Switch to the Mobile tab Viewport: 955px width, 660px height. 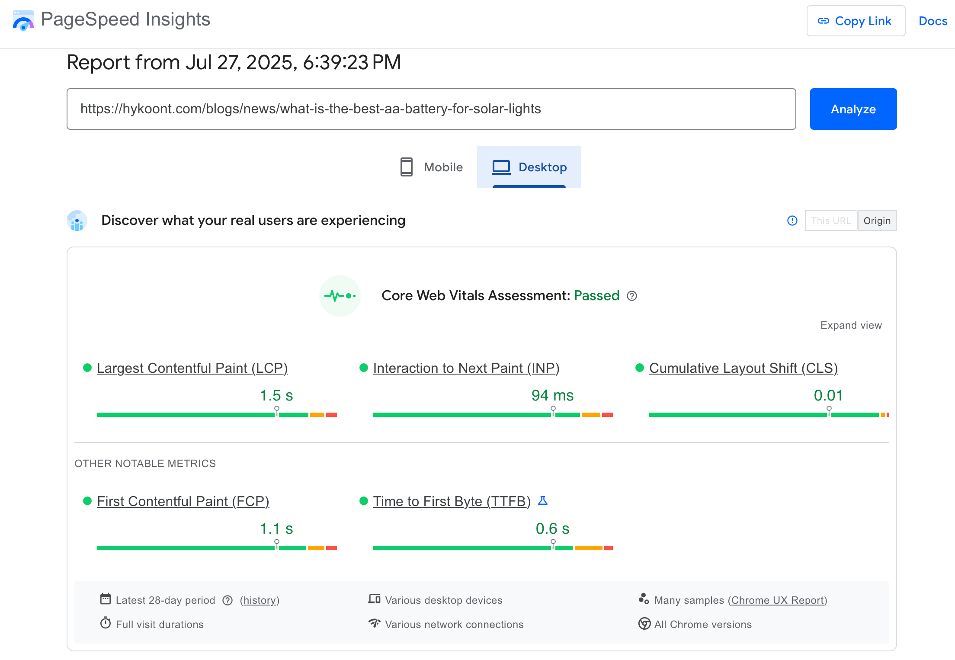pyautogui.click(x=431, y=167)
